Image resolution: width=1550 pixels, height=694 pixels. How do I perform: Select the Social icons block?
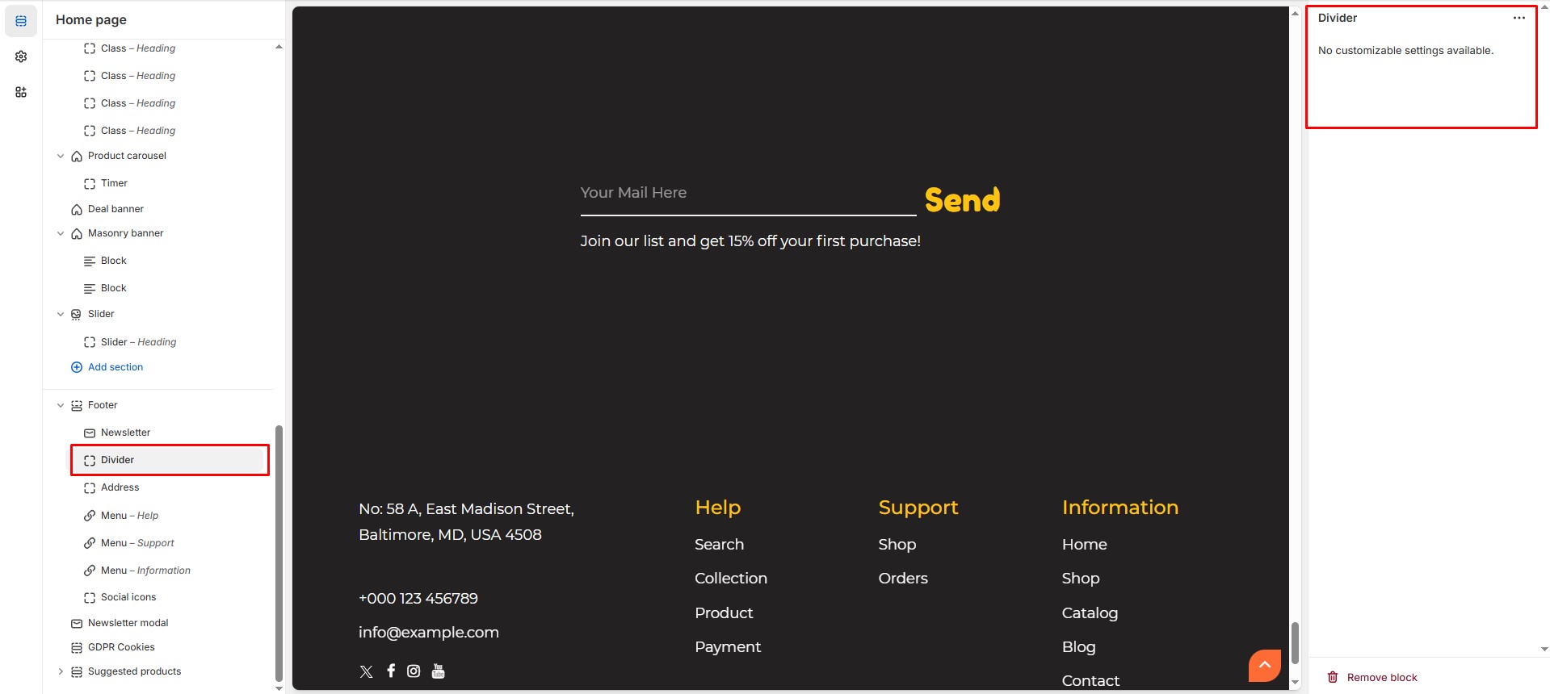coord(128,597)
